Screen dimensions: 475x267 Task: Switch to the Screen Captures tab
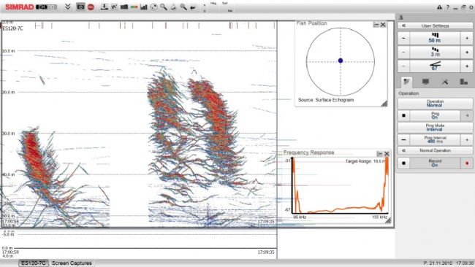(72, 263)
